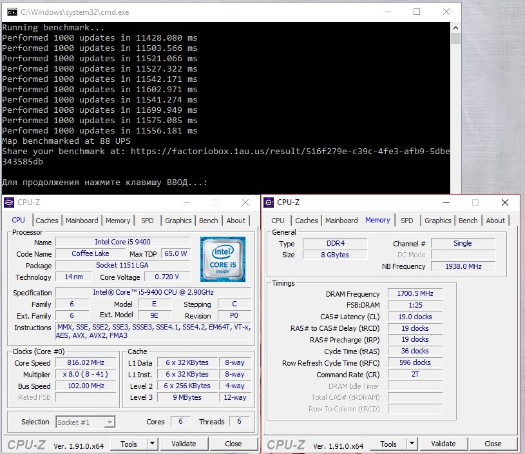The image size is (525, 454).
Task: Click the Bus Speed value '102.00 MHz'
Action: click(86, 386)
